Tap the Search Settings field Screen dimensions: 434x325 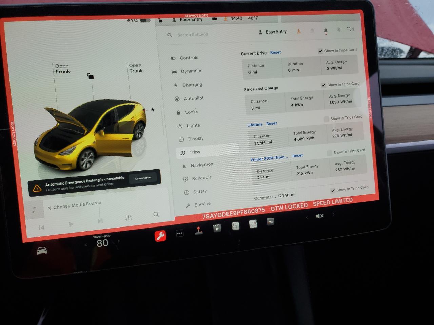point(193,35)
